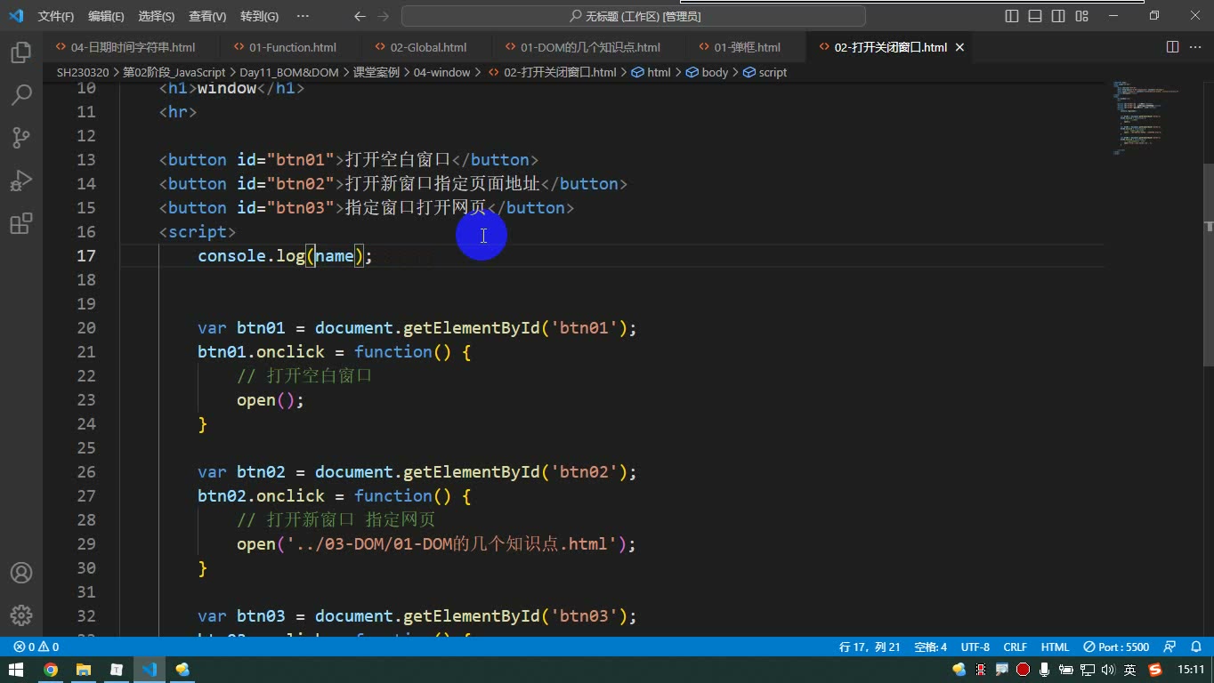Open Run and Debug view
The image size is (1214, 683).
click(21, 180)
